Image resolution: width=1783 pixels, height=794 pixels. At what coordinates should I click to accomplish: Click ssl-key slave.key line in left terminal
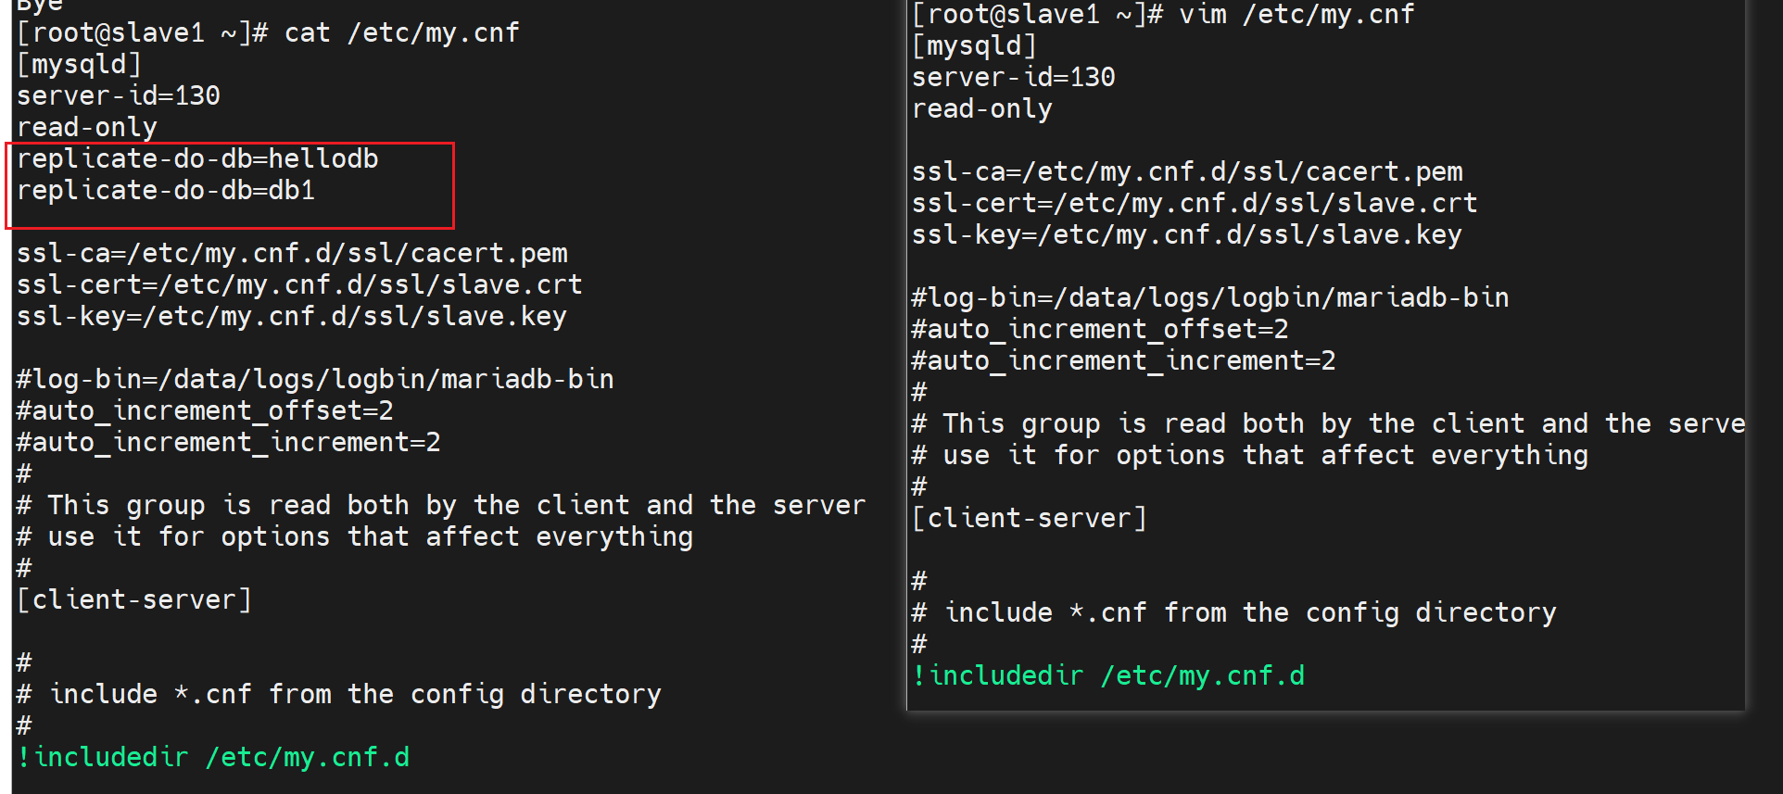(292, 317)
